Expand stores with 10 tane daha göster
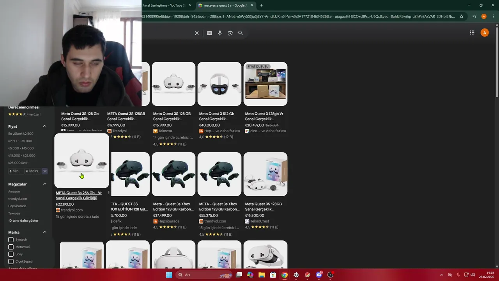This screenshot has height=281, width=499. coord(23,221)
